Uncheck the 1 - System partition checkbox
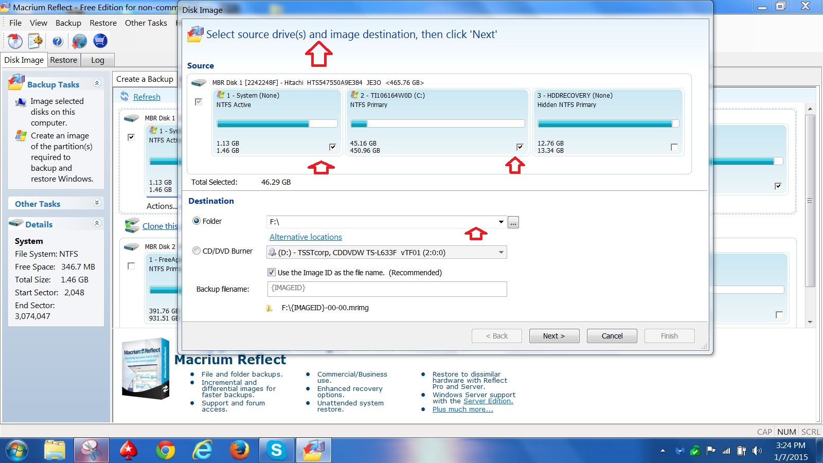 click(333, 147)
